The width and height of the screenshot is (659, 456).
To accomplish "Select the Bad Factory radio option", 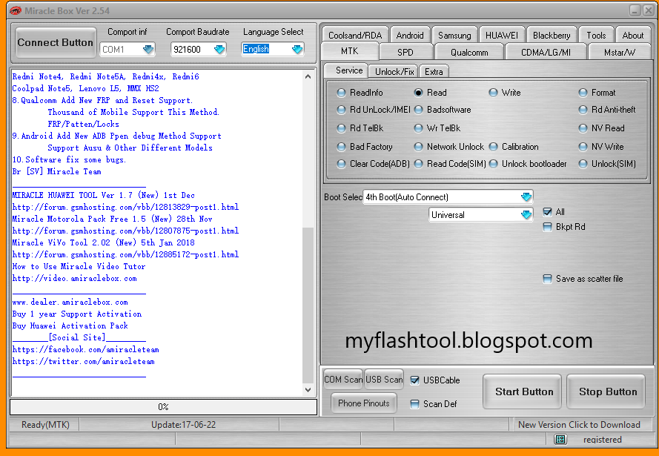I will click(x=365, y=147).
